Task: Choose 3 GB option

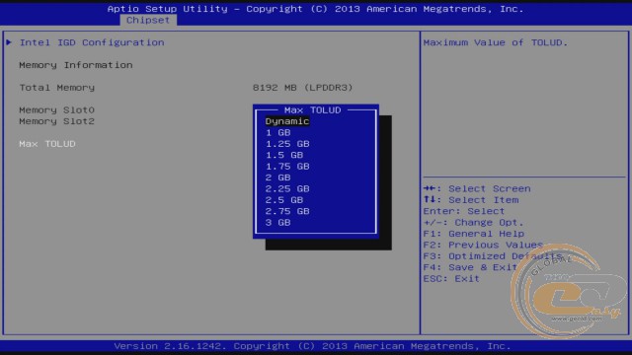Action: [278, 223]
